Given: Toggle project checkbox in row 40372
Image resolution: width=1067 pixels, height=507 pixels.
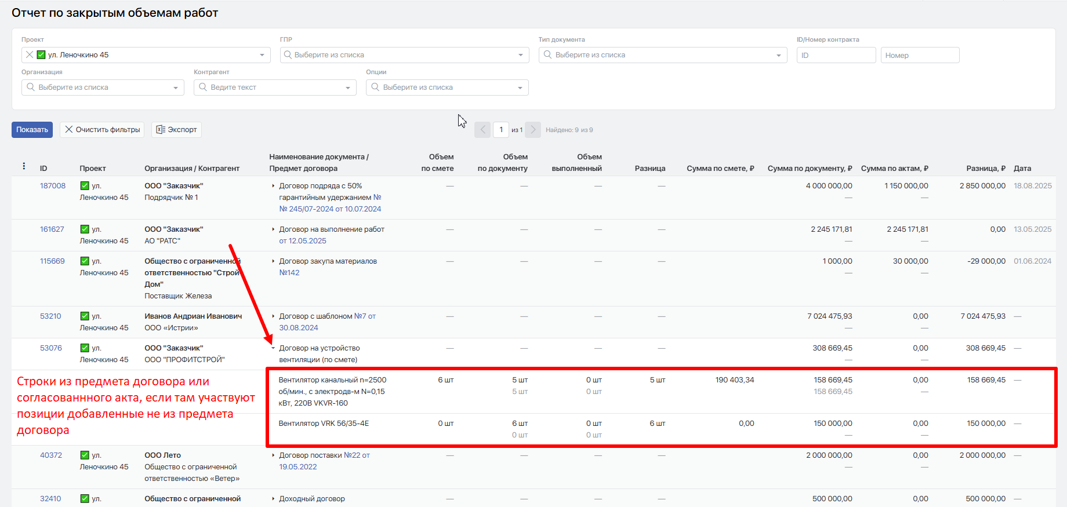Looking at the screenshot, I should click(x=85, y=455).
